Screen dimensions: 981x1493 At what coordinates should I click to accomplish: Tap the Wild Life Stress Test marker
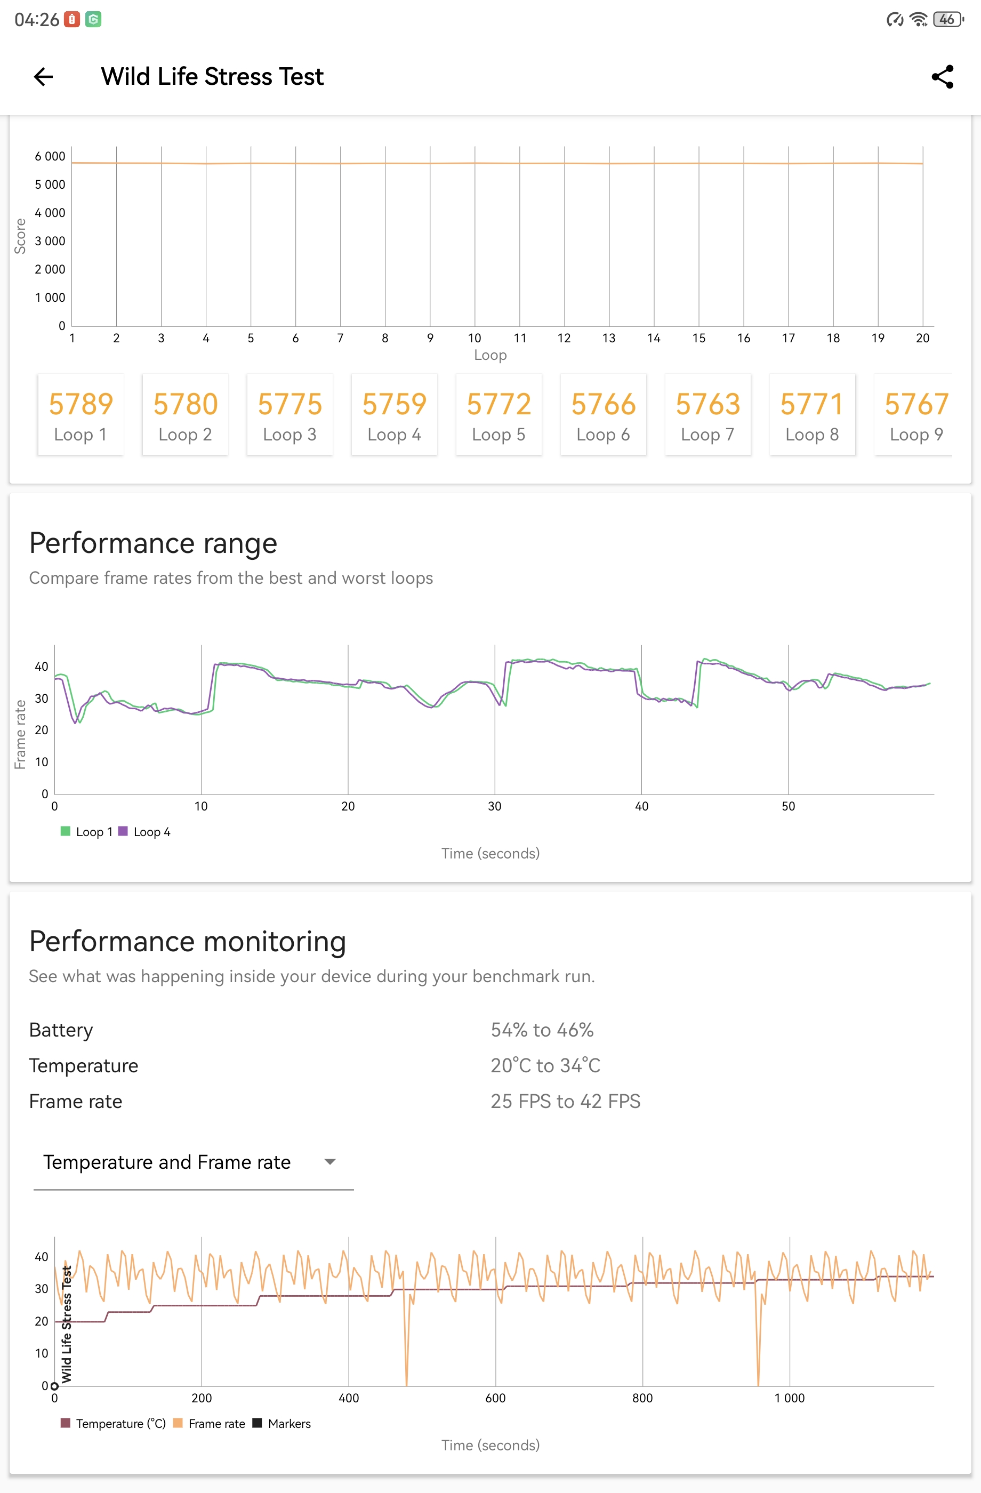click(66, 1325)
